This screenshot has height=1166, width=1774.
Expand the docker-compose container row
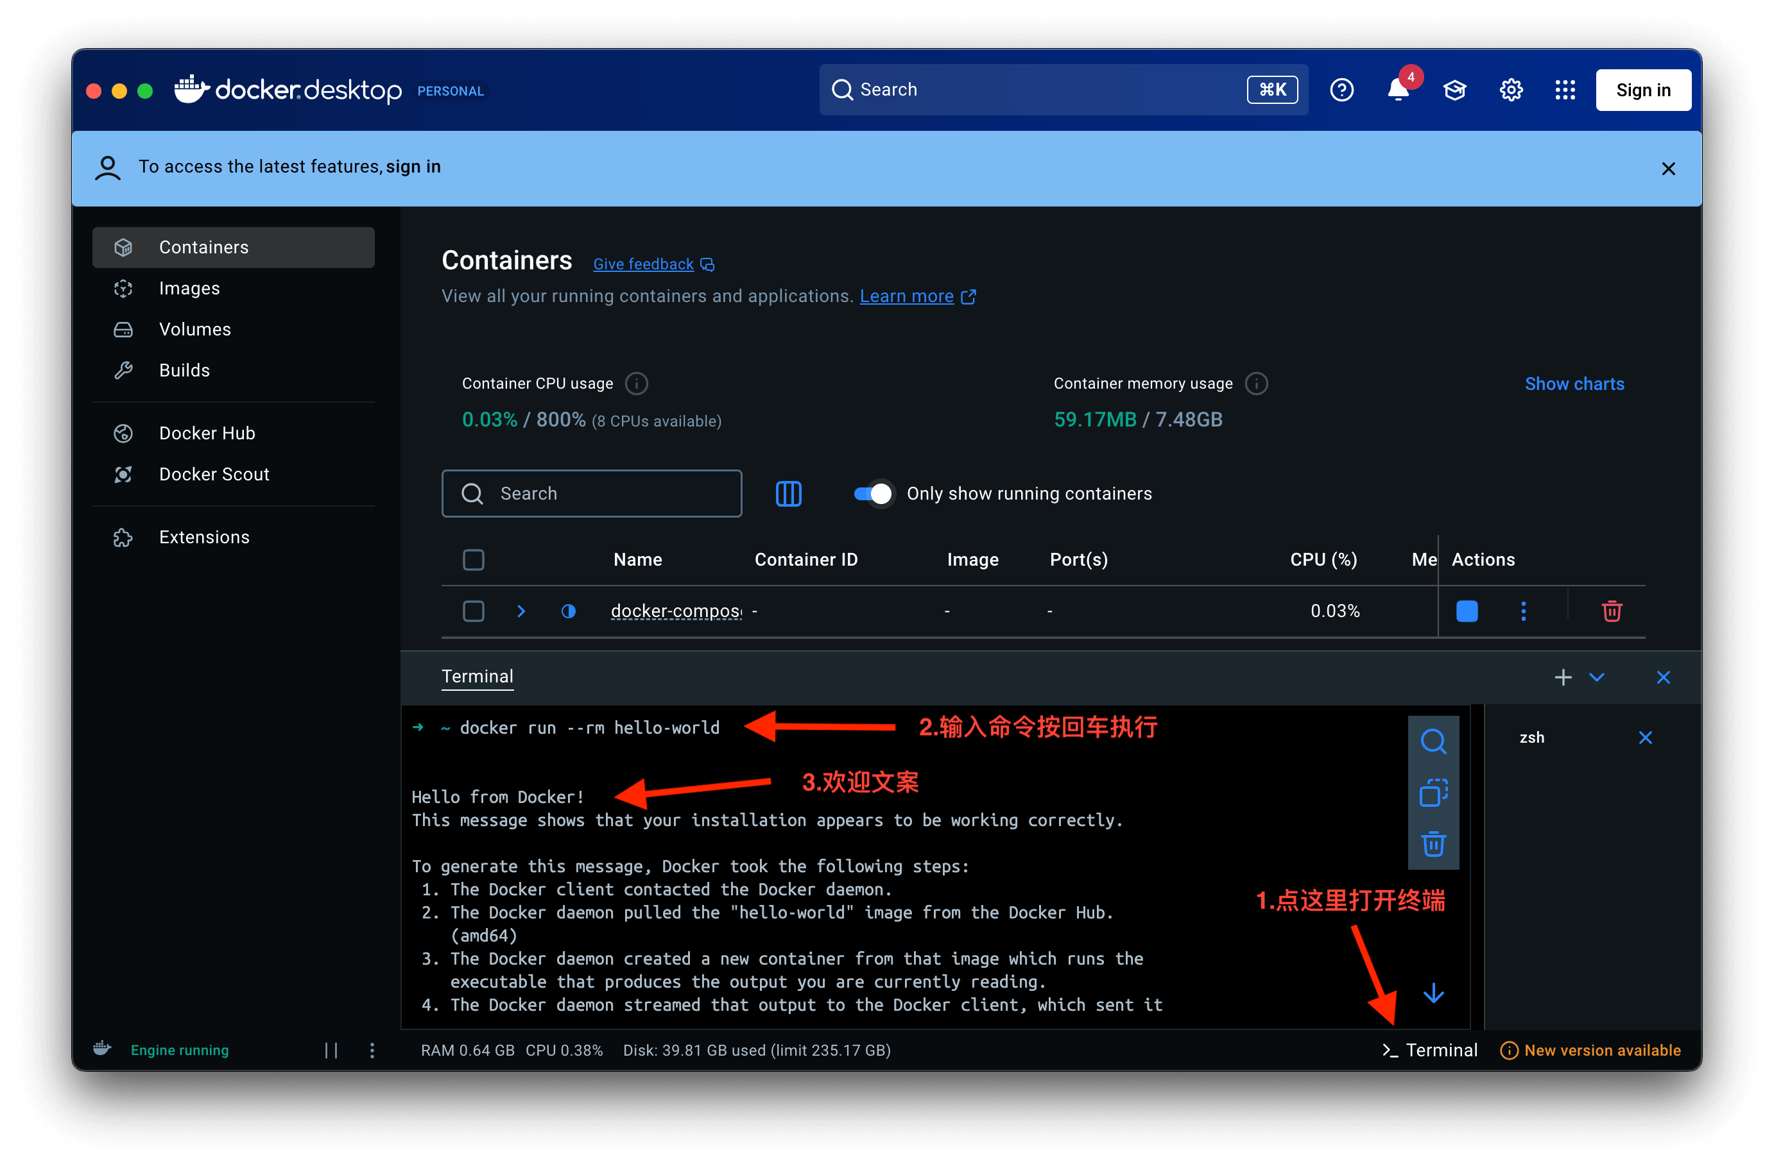[x=521, y=611]
